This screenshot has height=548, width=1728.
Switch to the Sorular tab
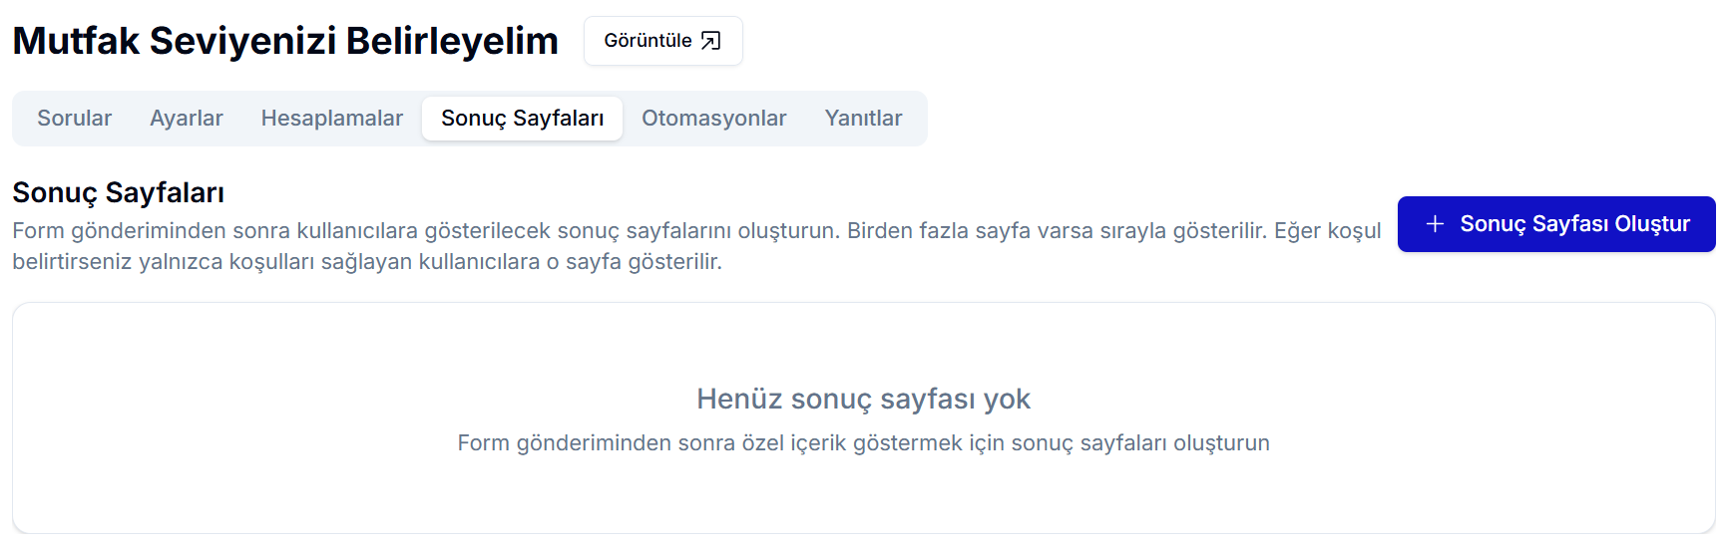point(75,119)
